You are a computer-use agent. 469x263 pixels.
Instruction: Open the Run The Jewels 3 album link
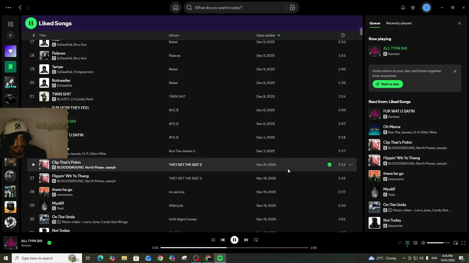[x=182, y=151]
